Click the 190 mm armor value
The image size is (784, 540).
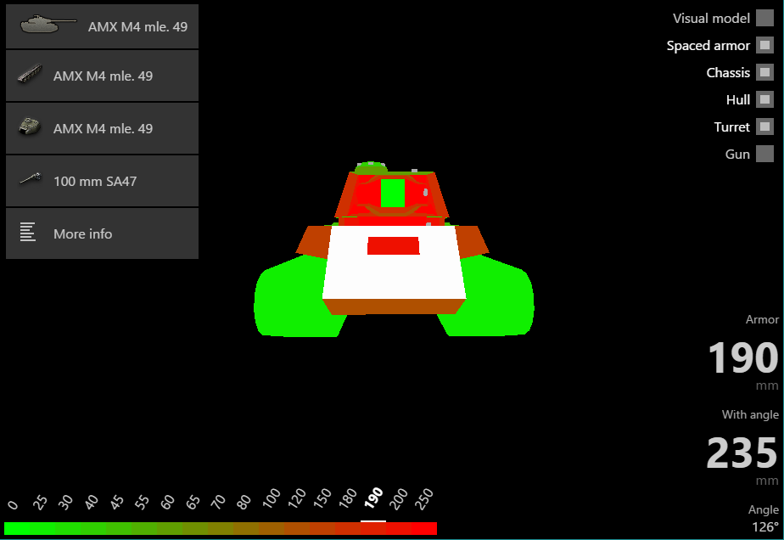(x=743, y=357)
